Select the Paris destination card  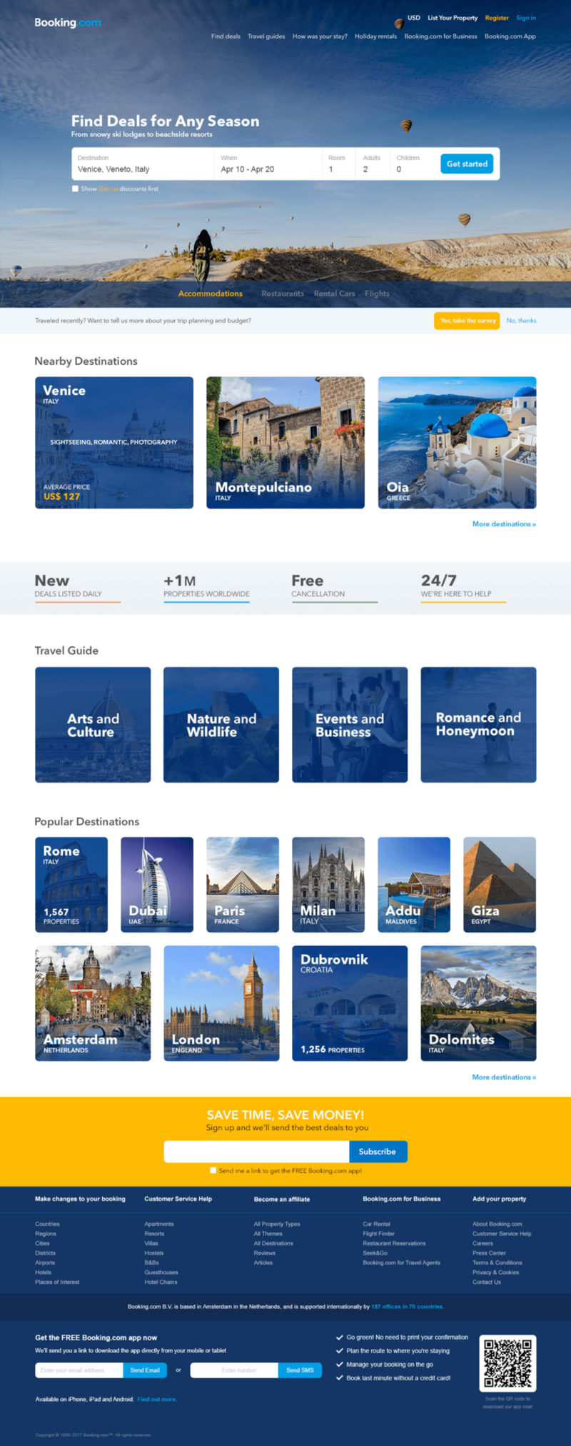click(x=243, y=885)
